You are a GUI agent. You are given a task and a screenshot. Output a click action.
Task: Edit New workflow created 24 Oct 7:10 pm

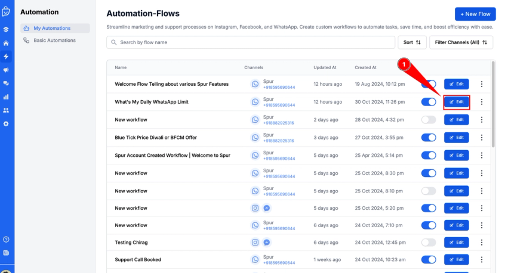click(457, 225)
